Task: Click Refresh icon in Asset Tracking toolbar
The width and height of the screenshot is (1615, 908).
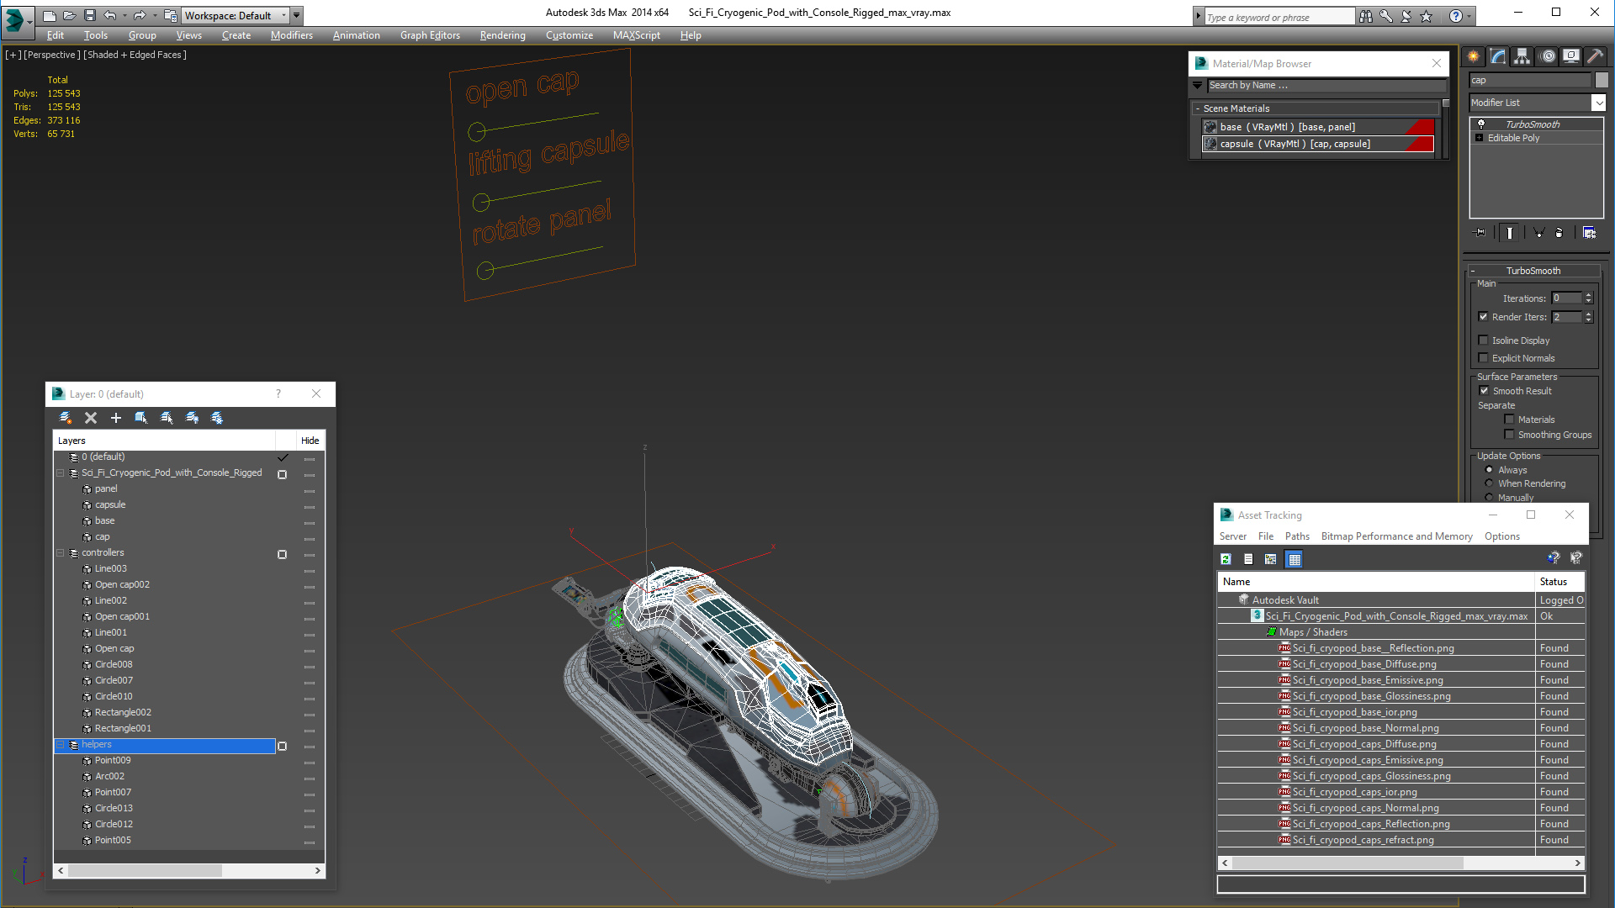Action: [1226, 559]
